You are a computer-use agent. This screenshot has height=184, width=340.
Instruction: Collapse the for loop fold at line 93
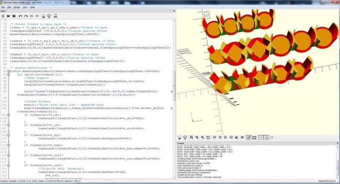[9, 74]
